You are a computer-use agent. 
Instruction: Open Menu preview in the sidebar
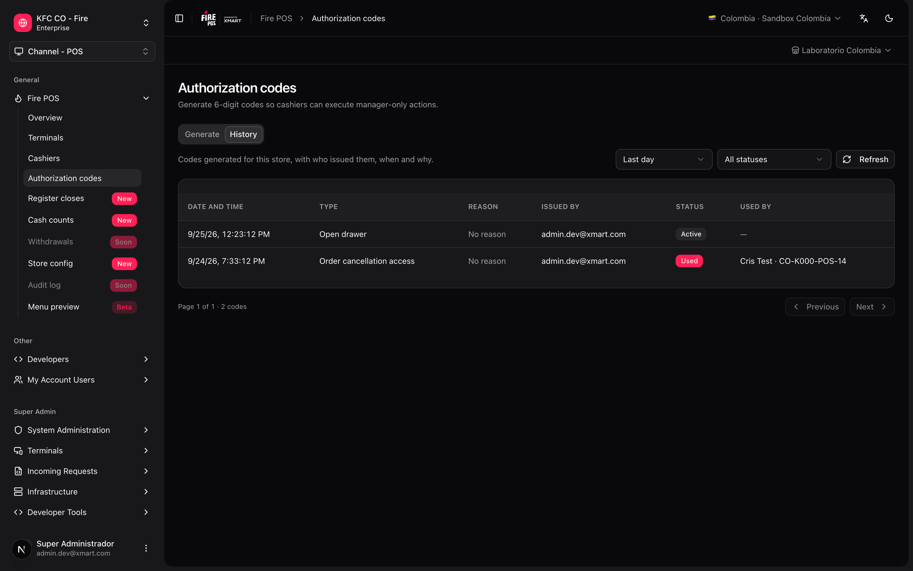[82, 307]
